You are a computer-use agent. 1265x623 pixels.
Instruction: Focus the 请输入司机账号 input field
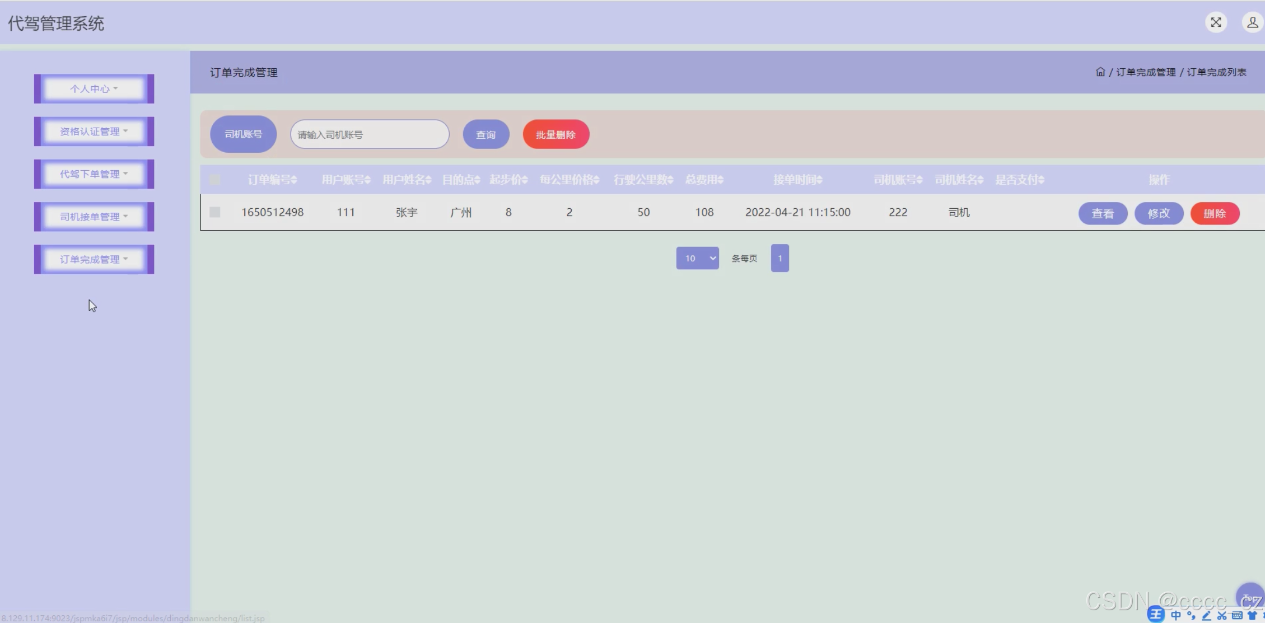point(369,134)
